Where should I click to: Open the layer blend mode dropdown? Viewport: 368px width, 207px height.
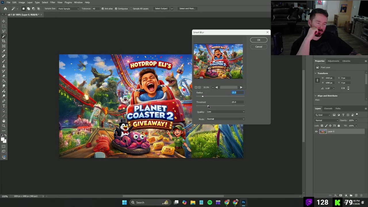pos(327,120)
